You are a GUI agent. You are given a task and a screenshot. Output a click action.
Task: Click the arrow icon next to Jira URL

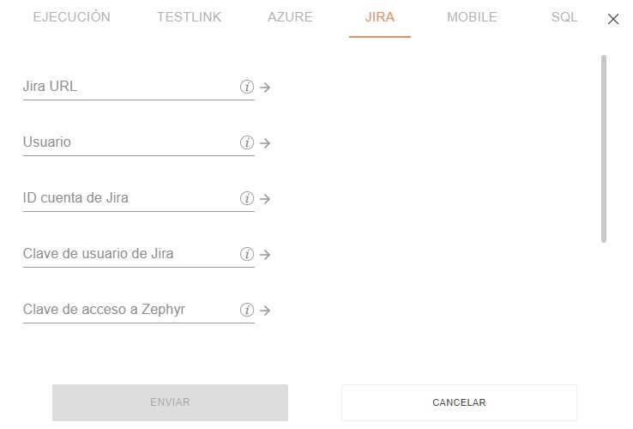(265, 88)
